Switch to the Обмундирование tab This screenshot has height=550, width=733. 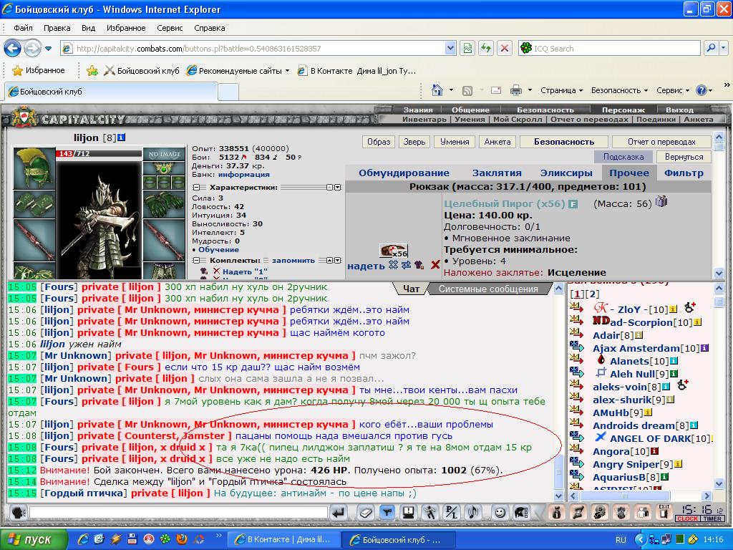pyautogui.click(x=404, y=173)
